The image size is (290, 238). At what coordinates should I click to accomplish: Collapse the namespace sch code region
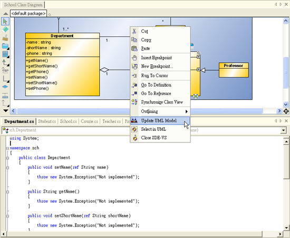click(x=7, y=148)
